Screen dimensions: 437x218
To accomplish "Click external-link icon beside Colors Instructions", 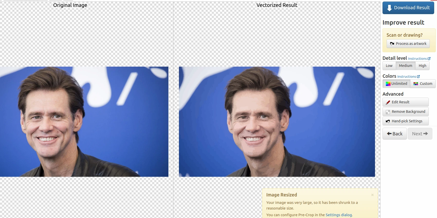I will pos(418,76).
